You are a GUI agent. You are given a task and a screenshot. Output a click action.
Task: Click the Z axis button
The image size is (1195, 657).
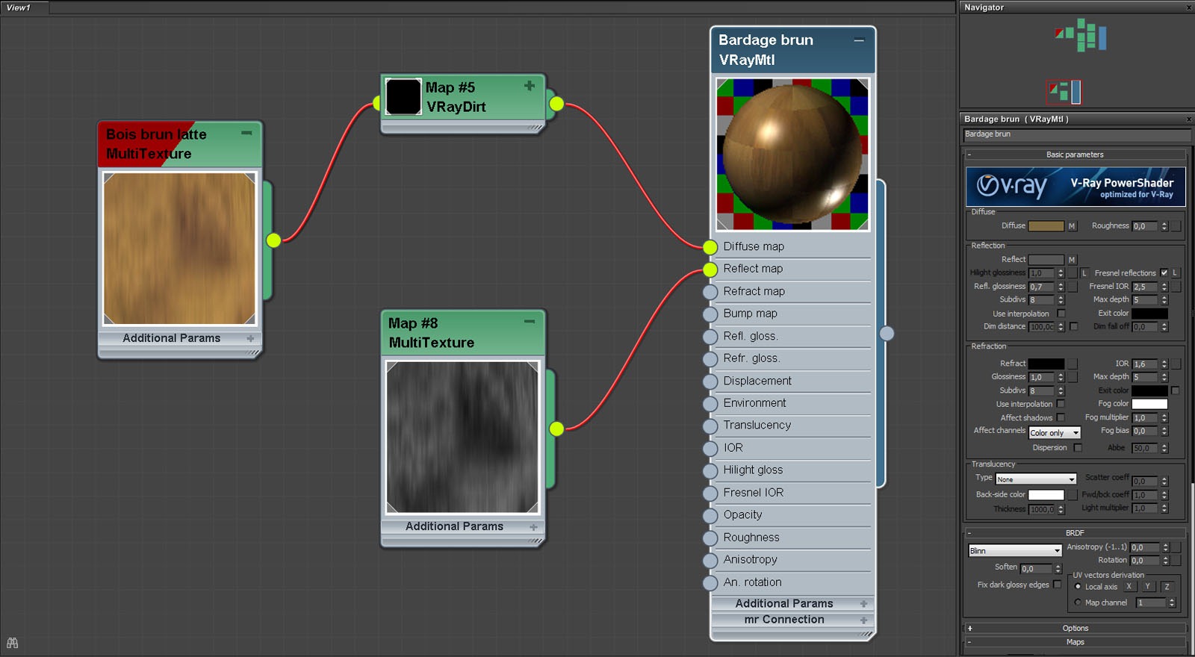(1167, 587)
